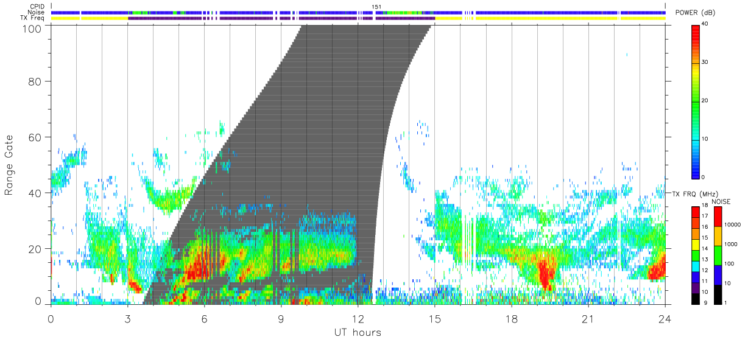Click UT hour tick label 24
Screen dimensions: 748x345
coord(665,318)
